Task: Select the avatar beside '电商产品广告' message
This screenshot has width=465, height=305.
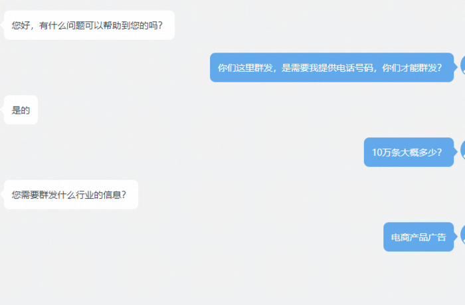Action: point(462,235)
